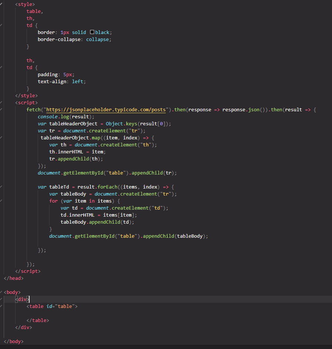Click the word 'console' in console.log
This screenshot has height=349, width=332.
[48, 116]
